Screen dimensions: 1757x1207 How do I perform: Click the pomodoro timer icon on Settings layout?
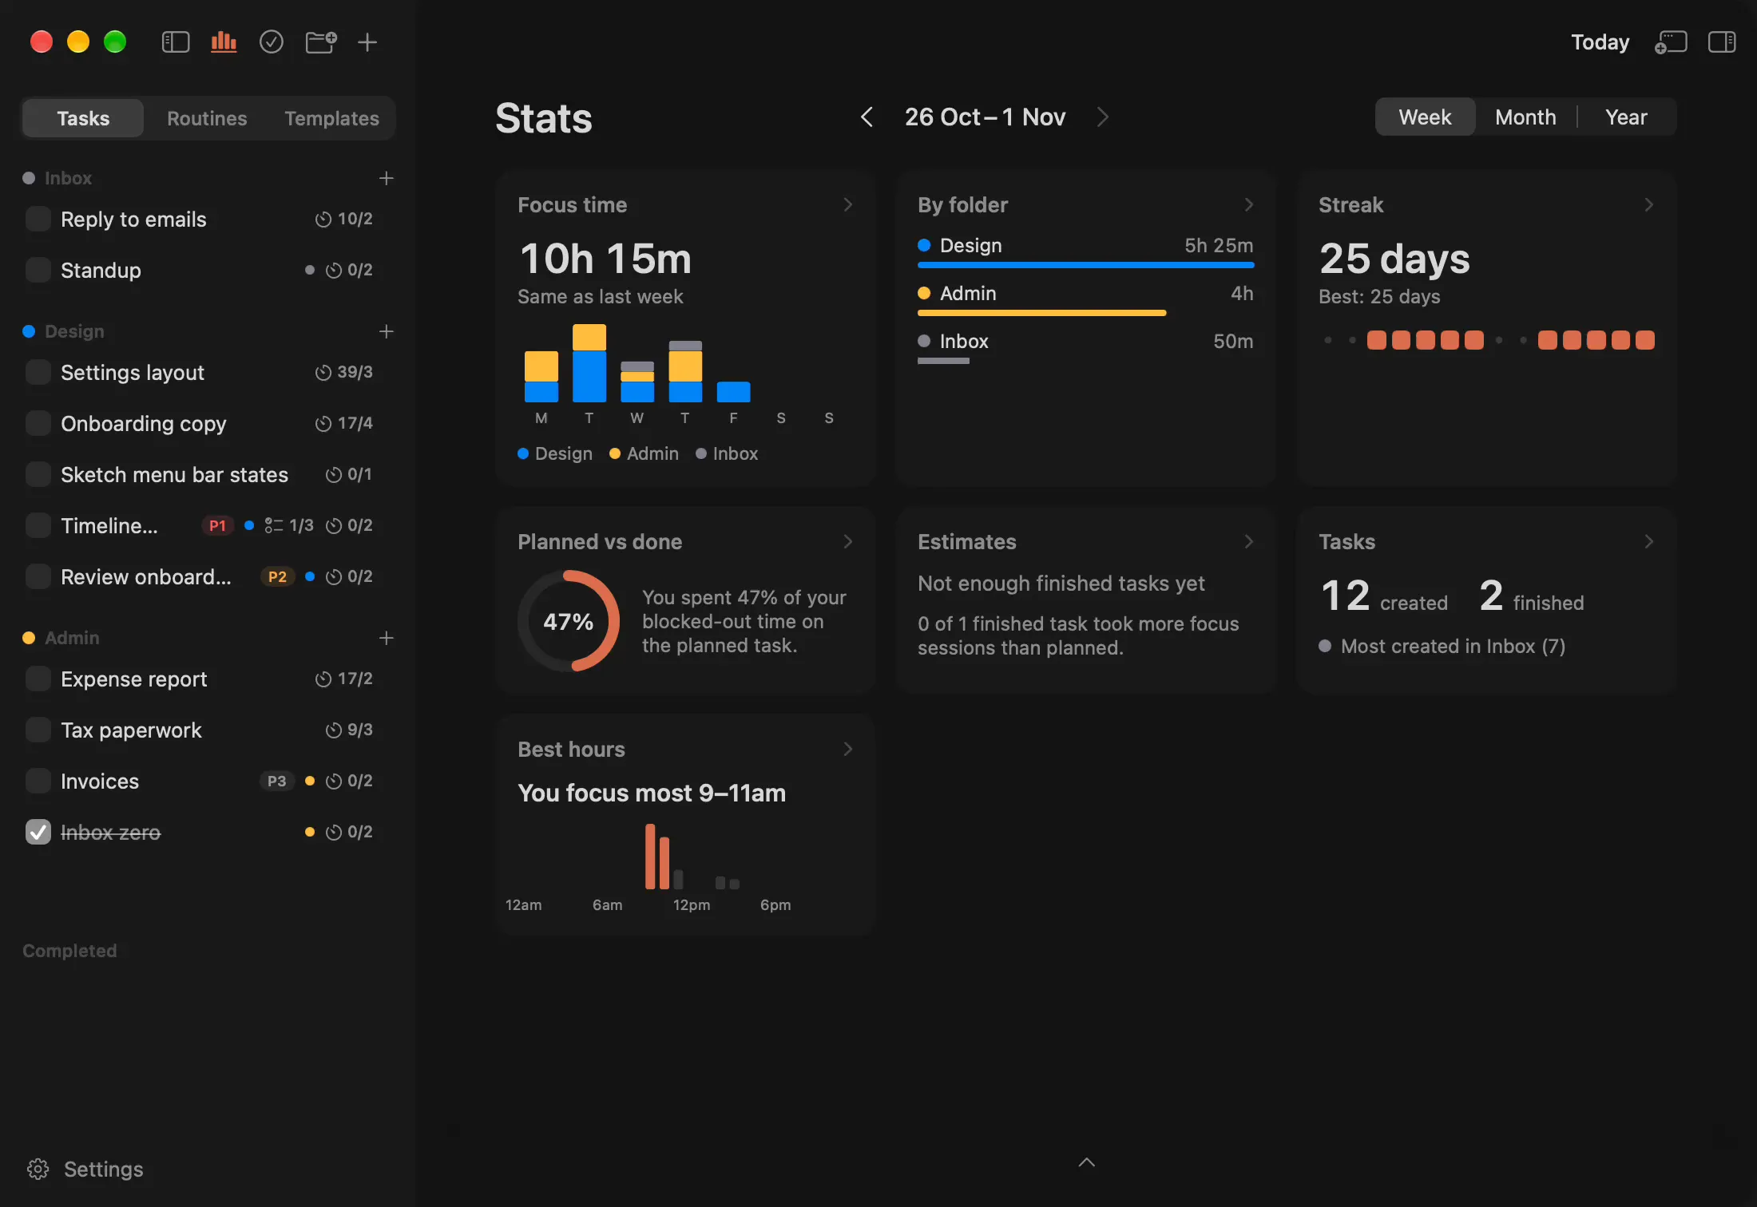point(323,372)
